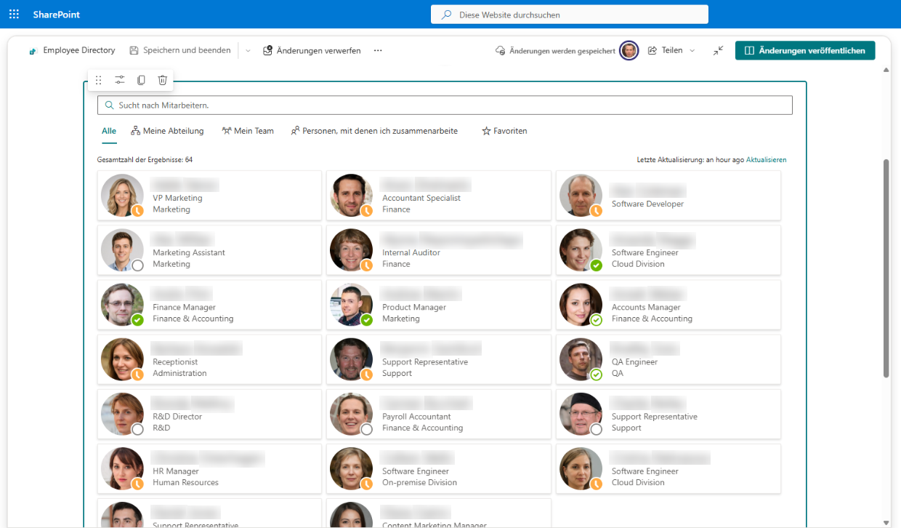Screen dimensions: 901x528
Task: Click the QA Engineer job title
Action: (x=634, y=362)
